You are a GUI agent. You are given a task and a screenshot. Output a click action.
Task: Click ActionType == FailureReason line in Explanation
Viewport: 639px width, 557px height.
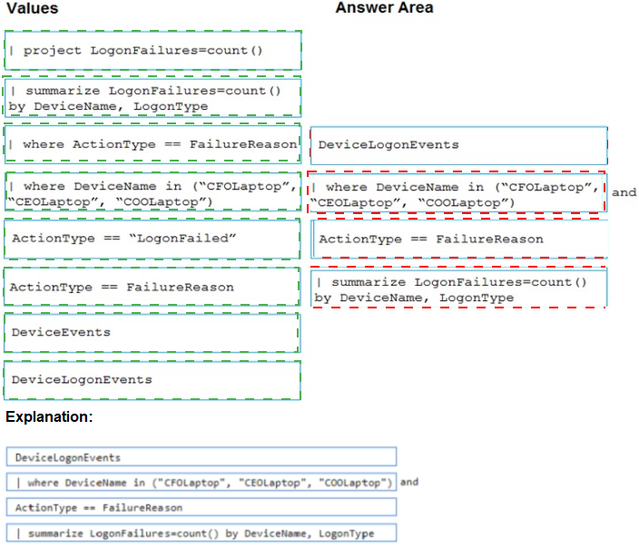[x=202, y=507]
